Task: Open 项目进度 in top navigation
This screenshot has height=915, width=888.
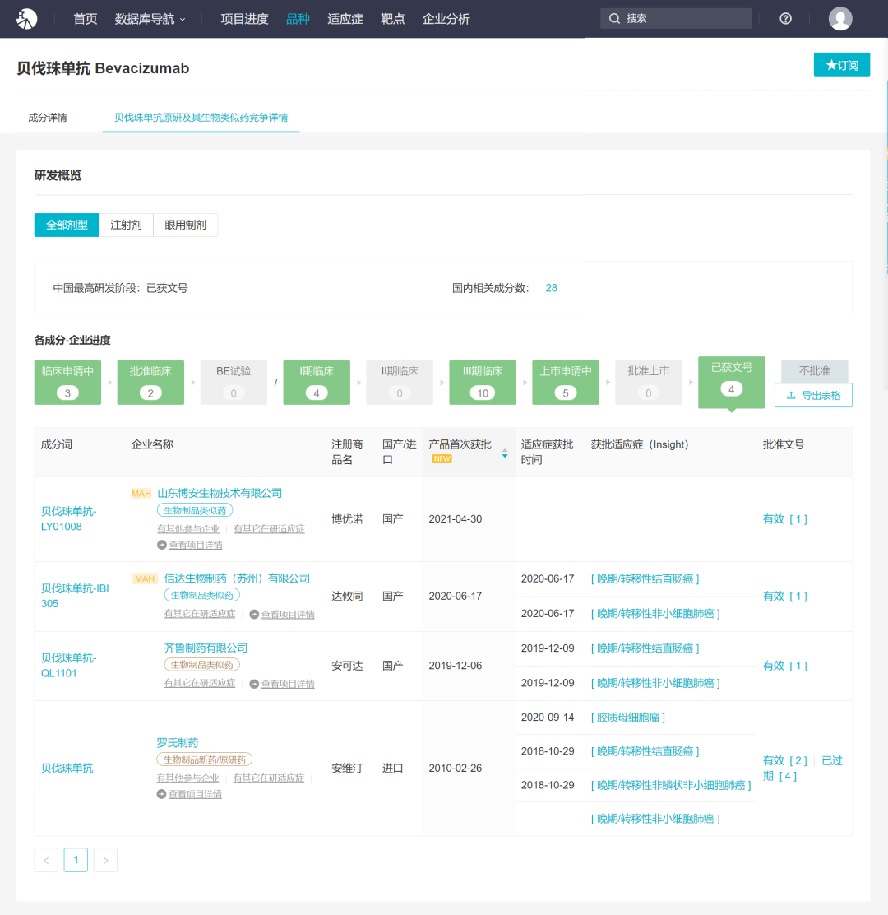Action: 244,19
